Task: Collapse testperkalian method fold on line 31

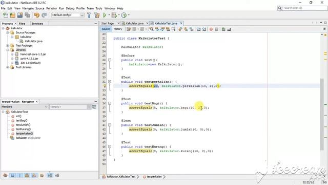Action: coord(109,82)
